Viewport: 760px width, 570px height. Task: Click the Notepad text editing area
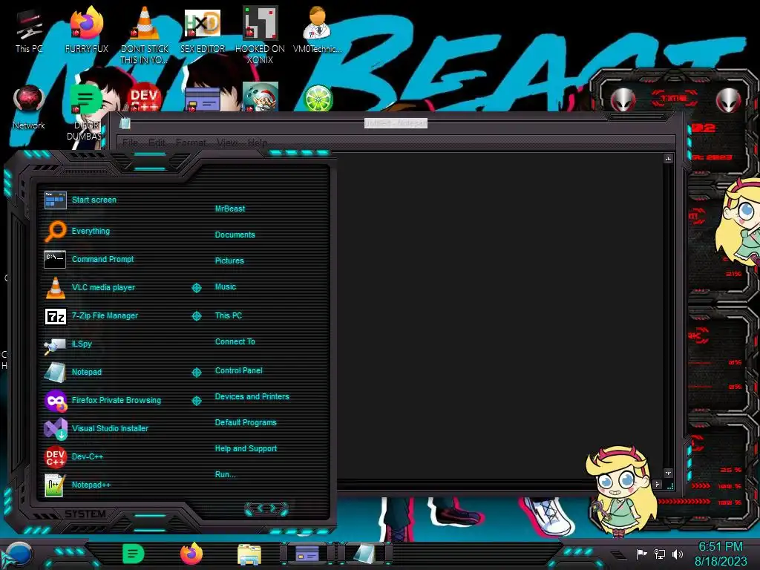pos(499,315)
